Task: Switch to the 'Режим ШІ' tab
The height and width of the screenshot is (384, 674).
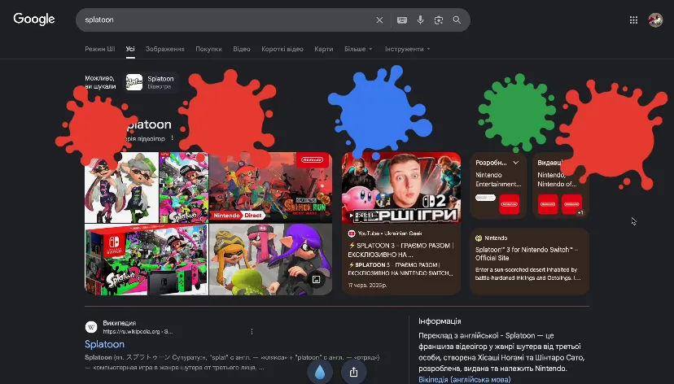Action: [x=100, y=49]
